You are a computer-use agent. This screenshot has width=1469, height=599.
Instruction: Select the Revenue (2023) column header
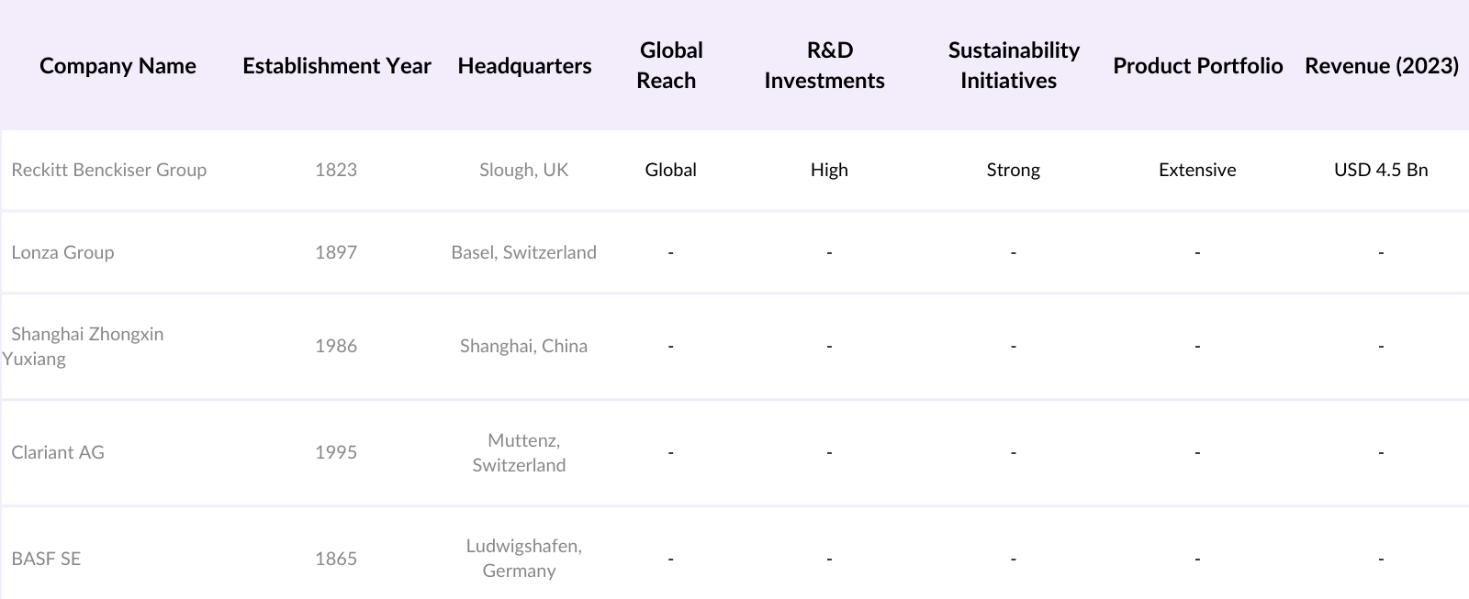[x=1381, y=66]
